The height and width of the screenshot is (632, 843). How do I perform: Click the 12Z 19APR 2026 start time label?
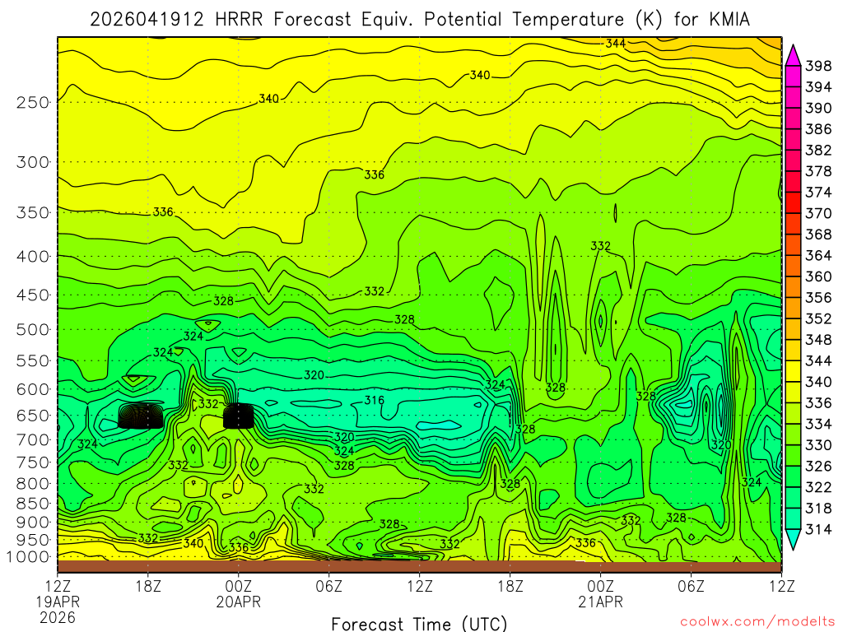tap(58, 600)
